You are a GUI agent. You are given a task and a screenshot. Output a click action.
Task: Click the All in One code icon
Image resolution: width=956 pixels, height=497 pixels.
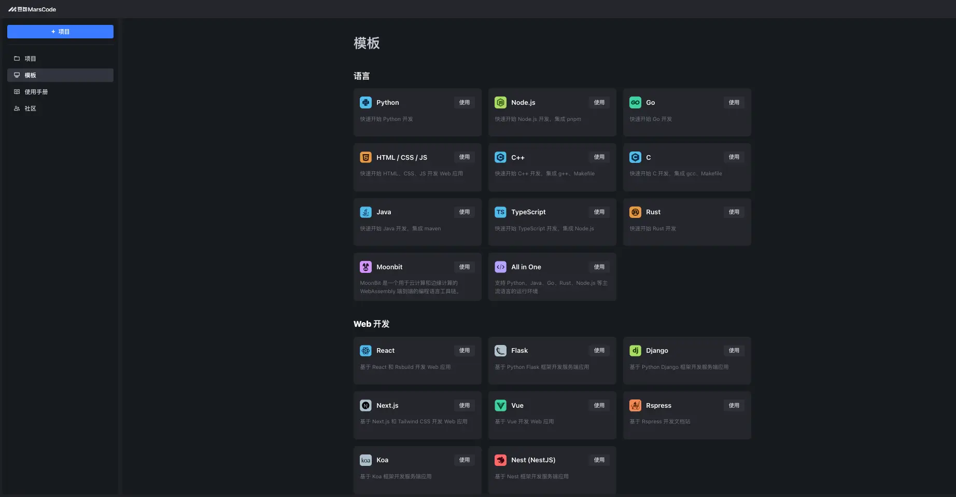pos(500,267)
